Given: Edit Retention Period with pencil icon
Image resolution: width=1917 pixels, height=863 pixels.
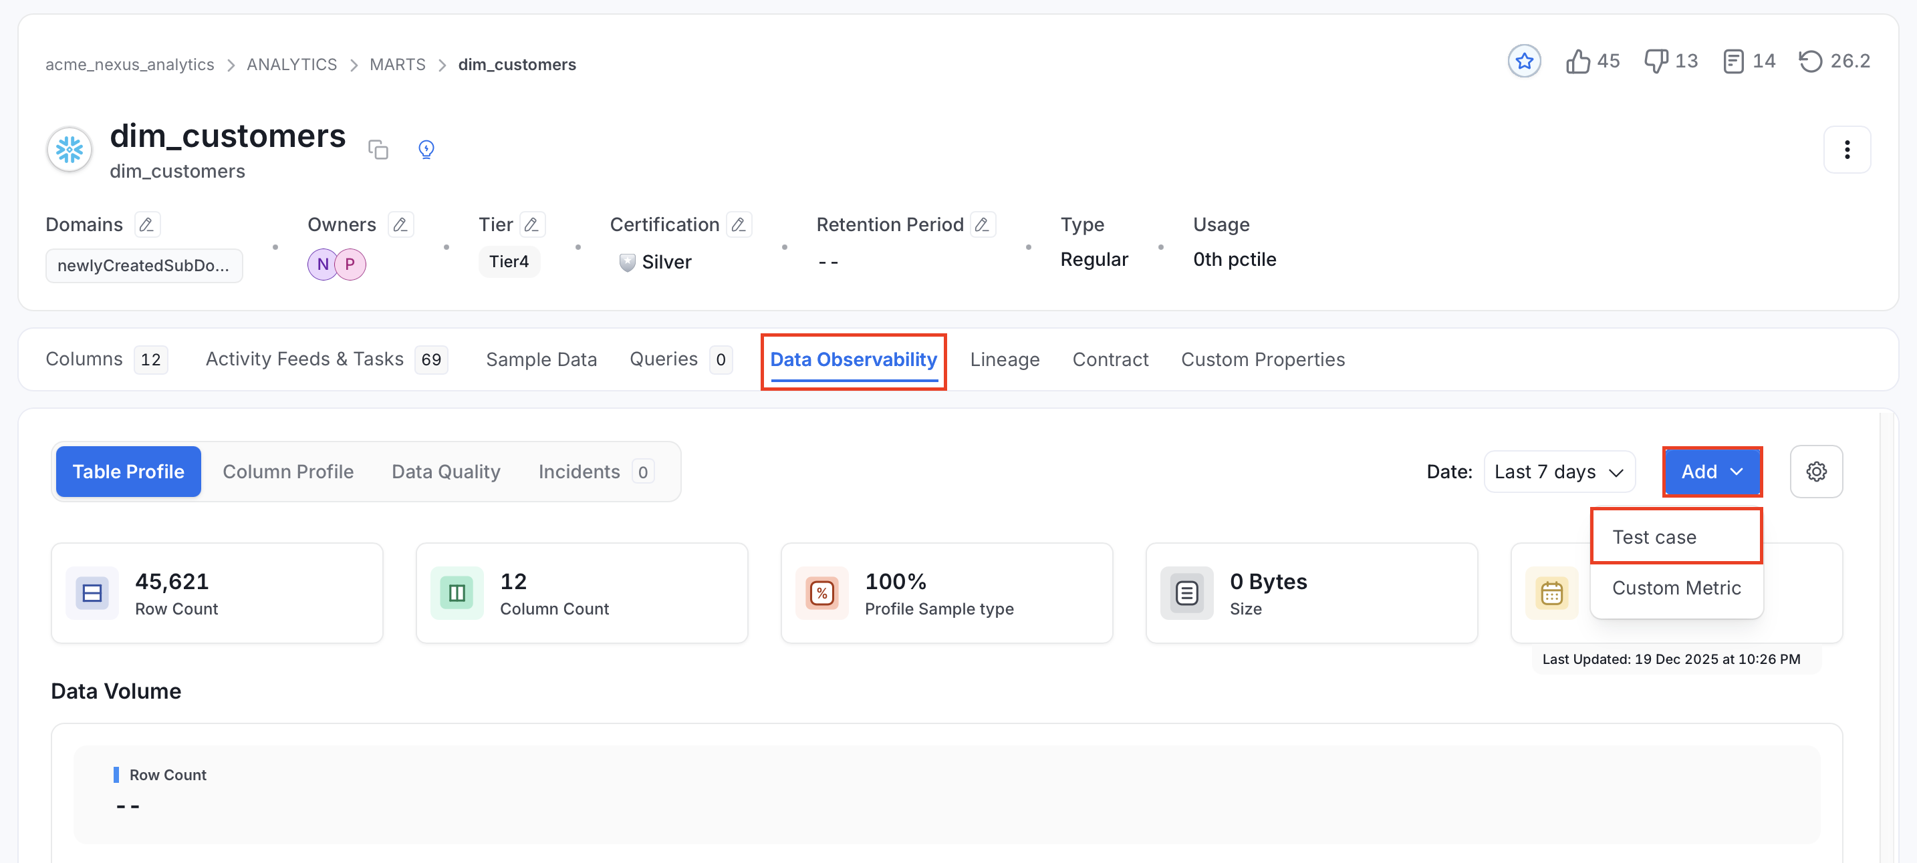Looking at the screenshot, I should pyautogui.click(x=983, y=224).
